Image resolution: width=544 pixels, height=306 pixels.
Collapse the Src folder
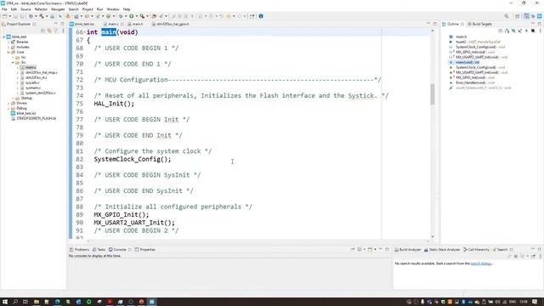[x=13, y=62]
